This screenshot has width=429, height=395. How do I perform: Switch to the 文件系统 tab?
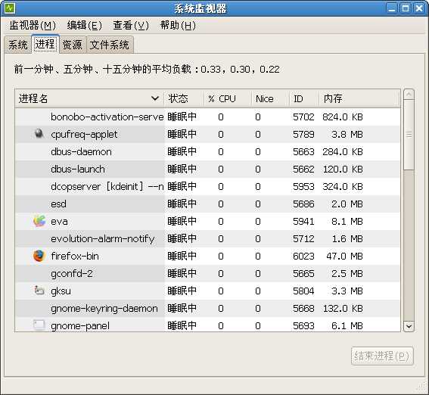110,45
